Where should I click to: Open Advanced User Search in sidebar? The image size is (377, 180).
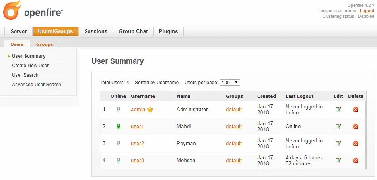37,85
